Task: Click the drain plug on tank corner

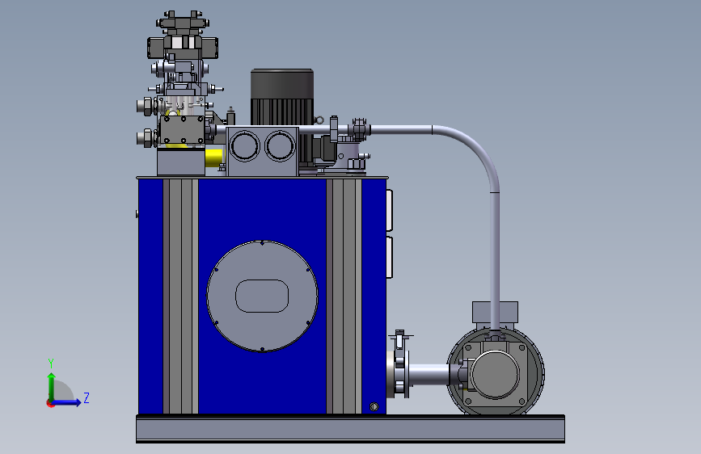Action: tap(374, 406)
